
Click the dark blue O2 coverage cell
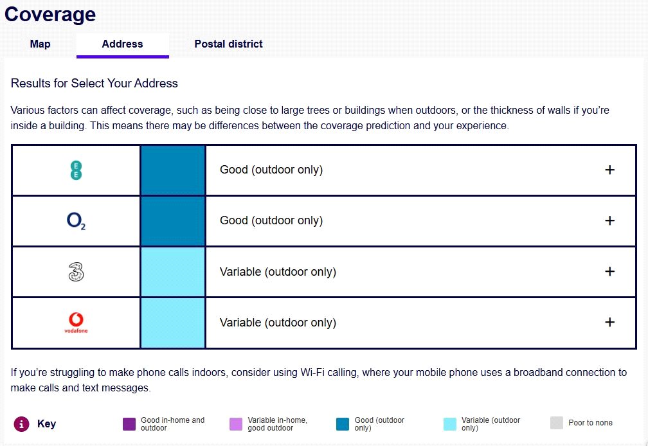(x=173, y=221)
